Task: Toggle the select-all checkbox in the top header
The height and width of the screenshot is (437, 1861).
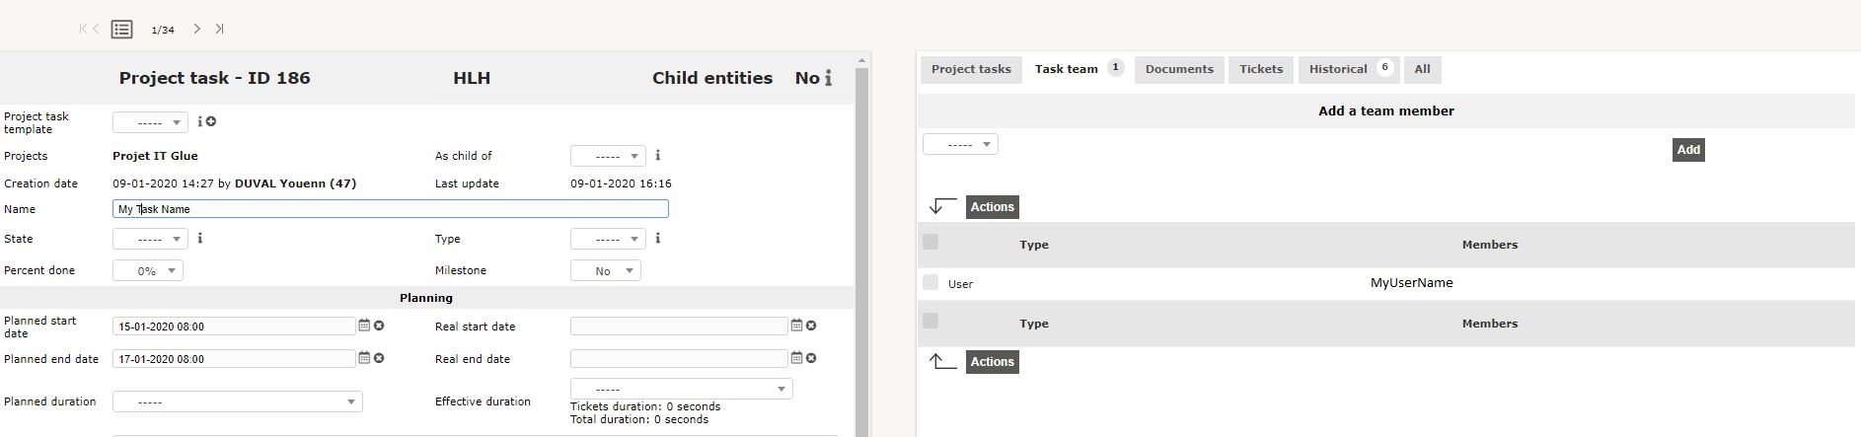Action: [x=930, y=242]
